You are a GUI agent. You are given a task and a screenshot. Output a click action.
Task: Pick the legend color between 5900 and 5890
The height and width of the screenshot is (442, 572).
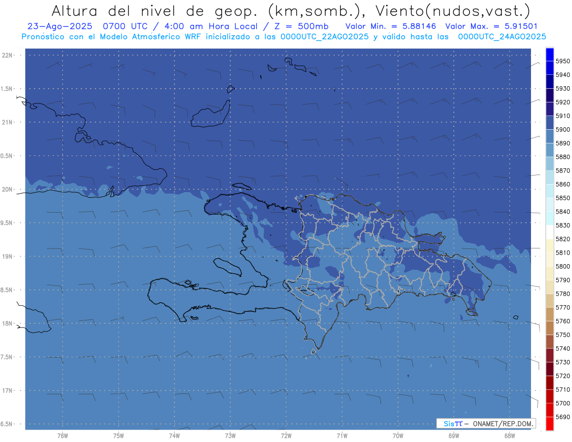[550, 136]
